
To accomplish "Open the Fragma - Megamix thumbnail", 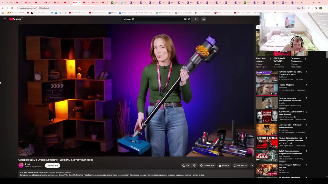I will click(267, 89).
